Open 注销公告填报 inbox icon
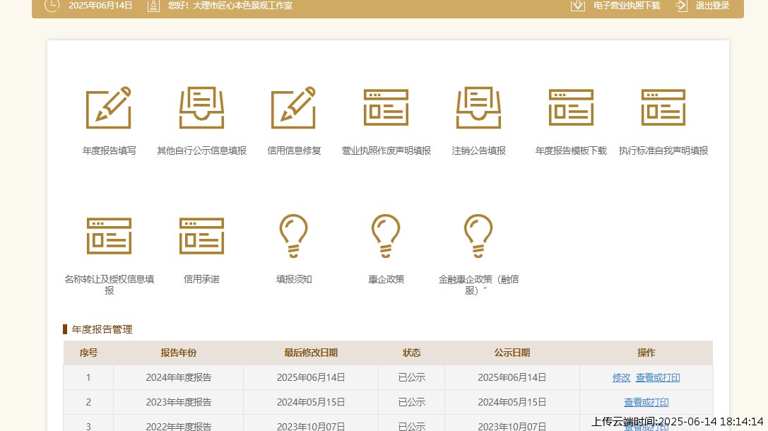This screenshot has height=431, width=768. [478, 107]
